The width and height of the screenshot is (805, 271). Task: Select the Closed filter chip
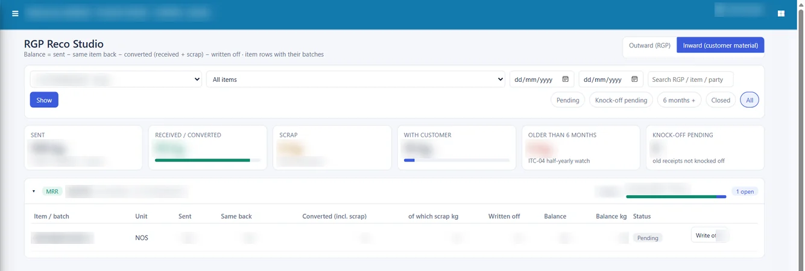click(x=721, y=100)
